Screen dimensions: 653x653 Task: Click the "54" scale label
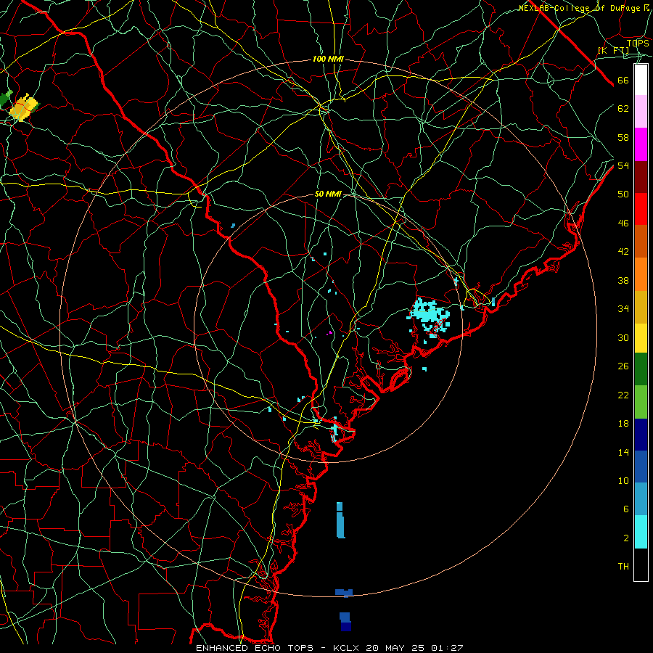point(623,165)
